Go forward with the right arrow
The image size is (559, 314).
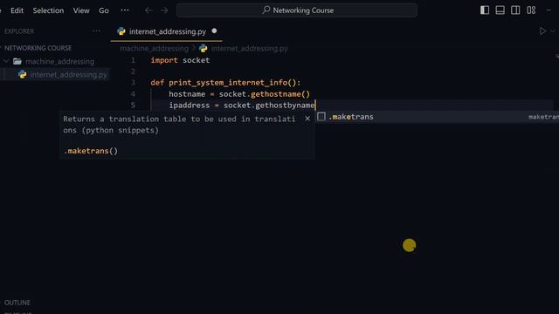coord(164,10)
